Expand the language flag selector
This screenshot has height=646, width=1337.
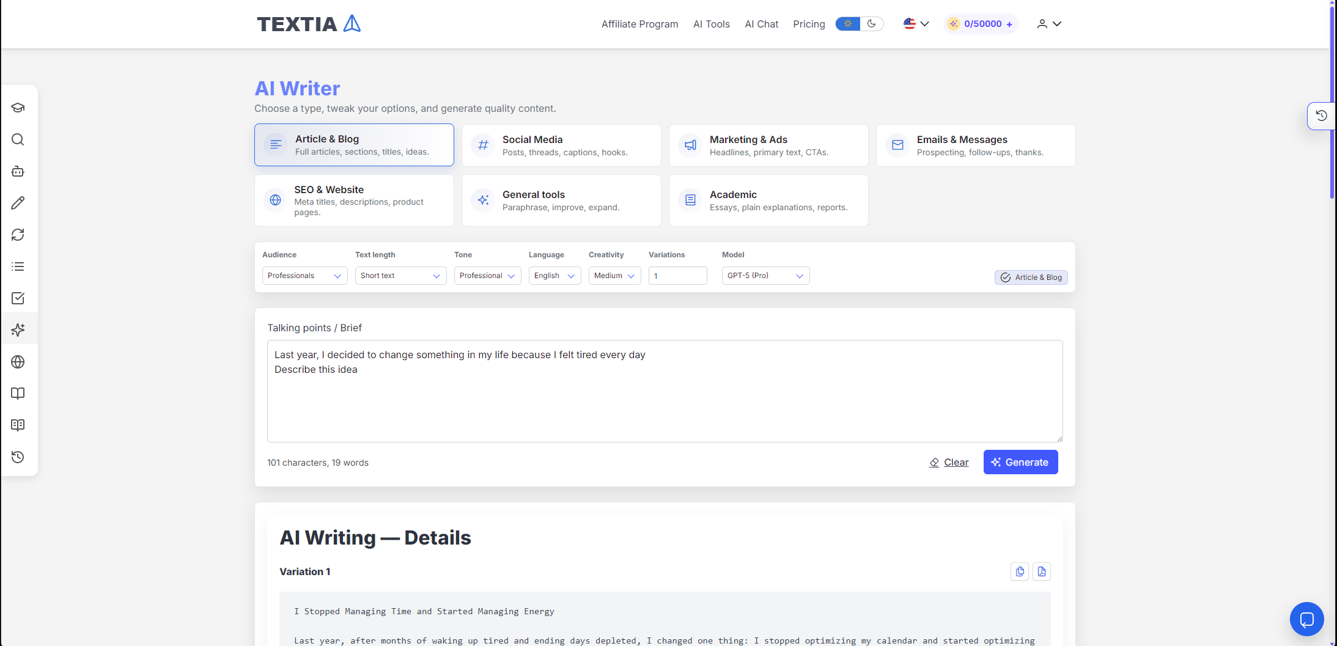coord(916,24)
